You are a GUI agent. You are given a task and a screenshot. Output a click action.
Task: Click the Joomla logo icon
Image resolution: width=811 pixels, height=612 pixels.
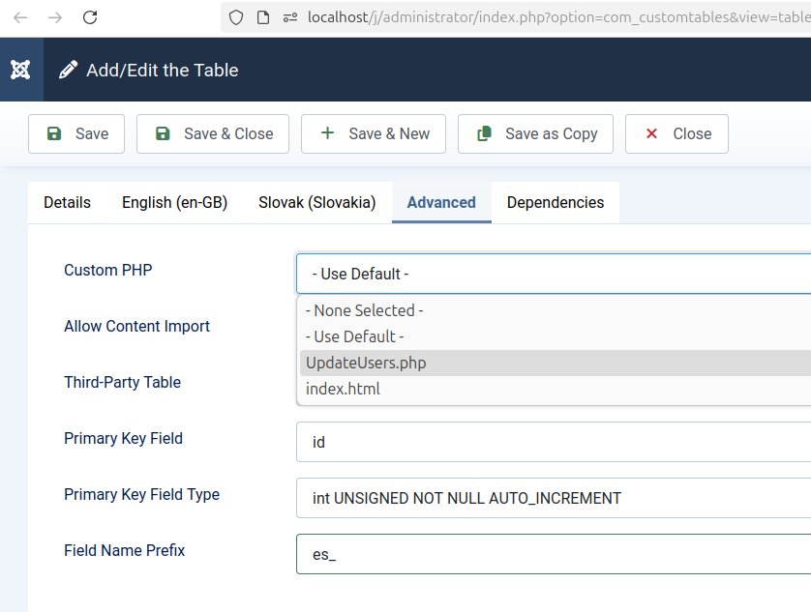[x=20, y=70]
